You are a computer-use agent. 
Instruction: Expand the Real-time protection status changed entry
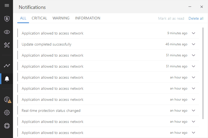coord(193,111)
